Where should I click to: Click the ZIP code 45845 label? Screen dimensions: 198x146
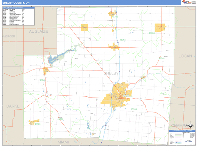[x=43, y=80]
